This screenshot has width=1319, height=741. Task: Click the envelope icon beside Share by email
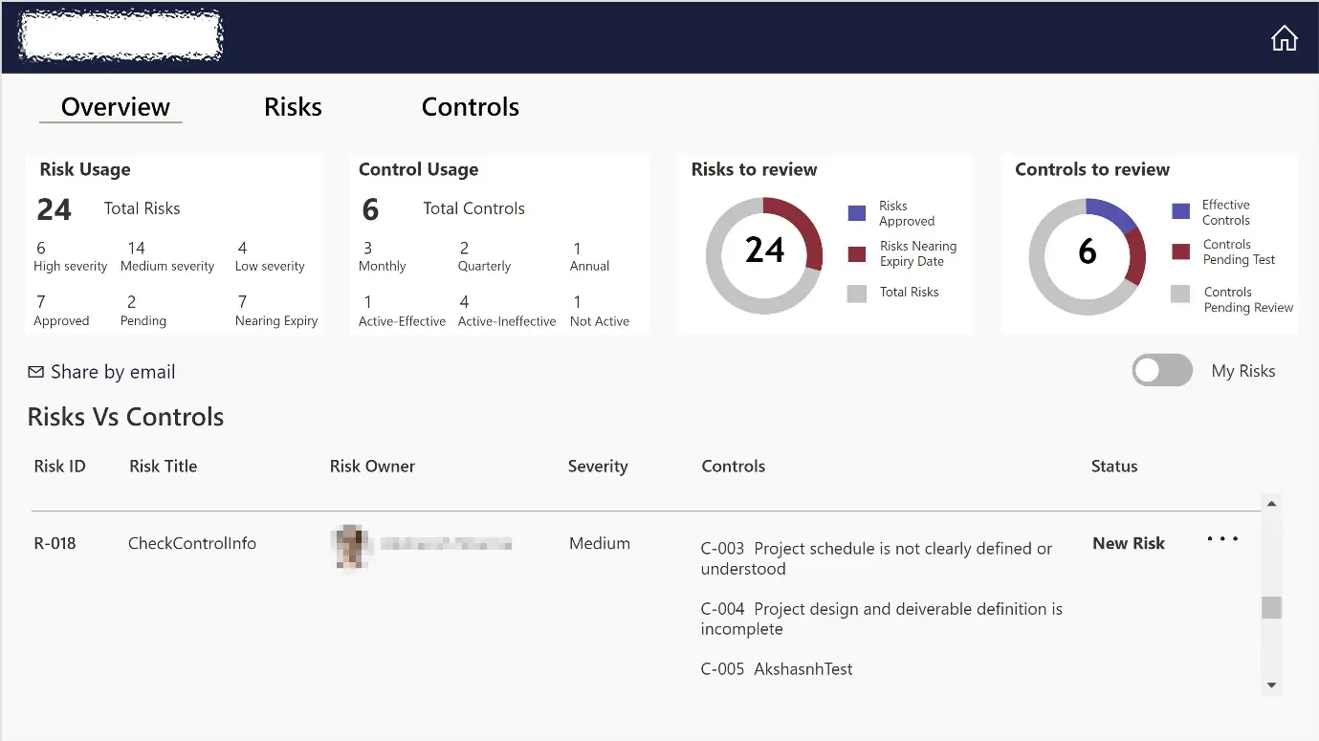pyautogui.click(x=35, y=372)
